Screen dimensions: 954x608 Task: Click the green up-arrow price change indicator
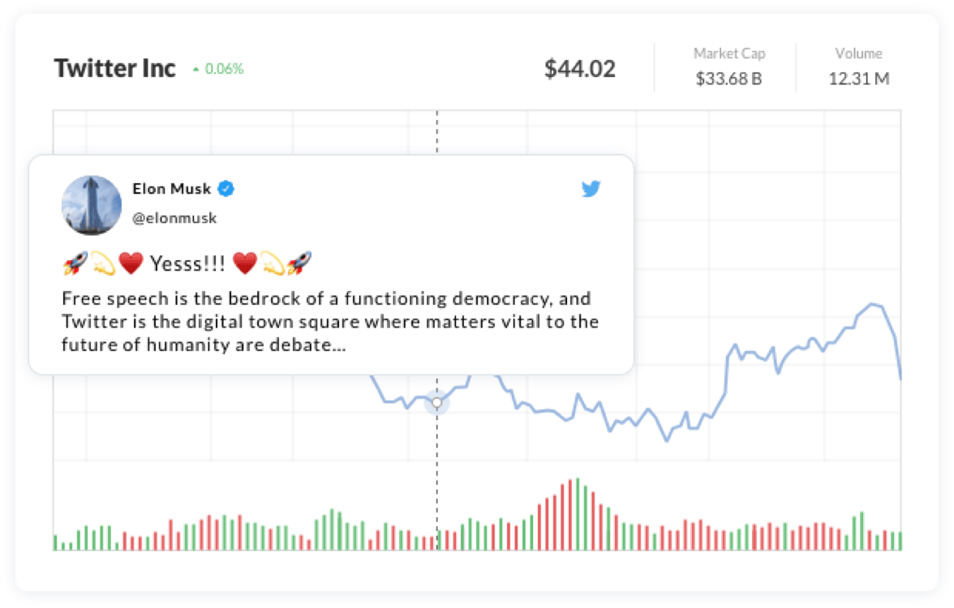[x=196, y=70]
